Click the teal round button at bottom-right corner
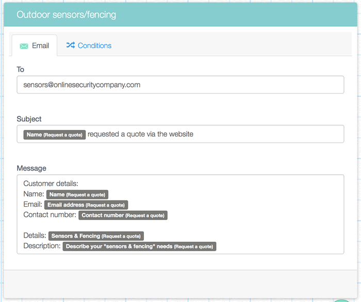 (340, 300)
